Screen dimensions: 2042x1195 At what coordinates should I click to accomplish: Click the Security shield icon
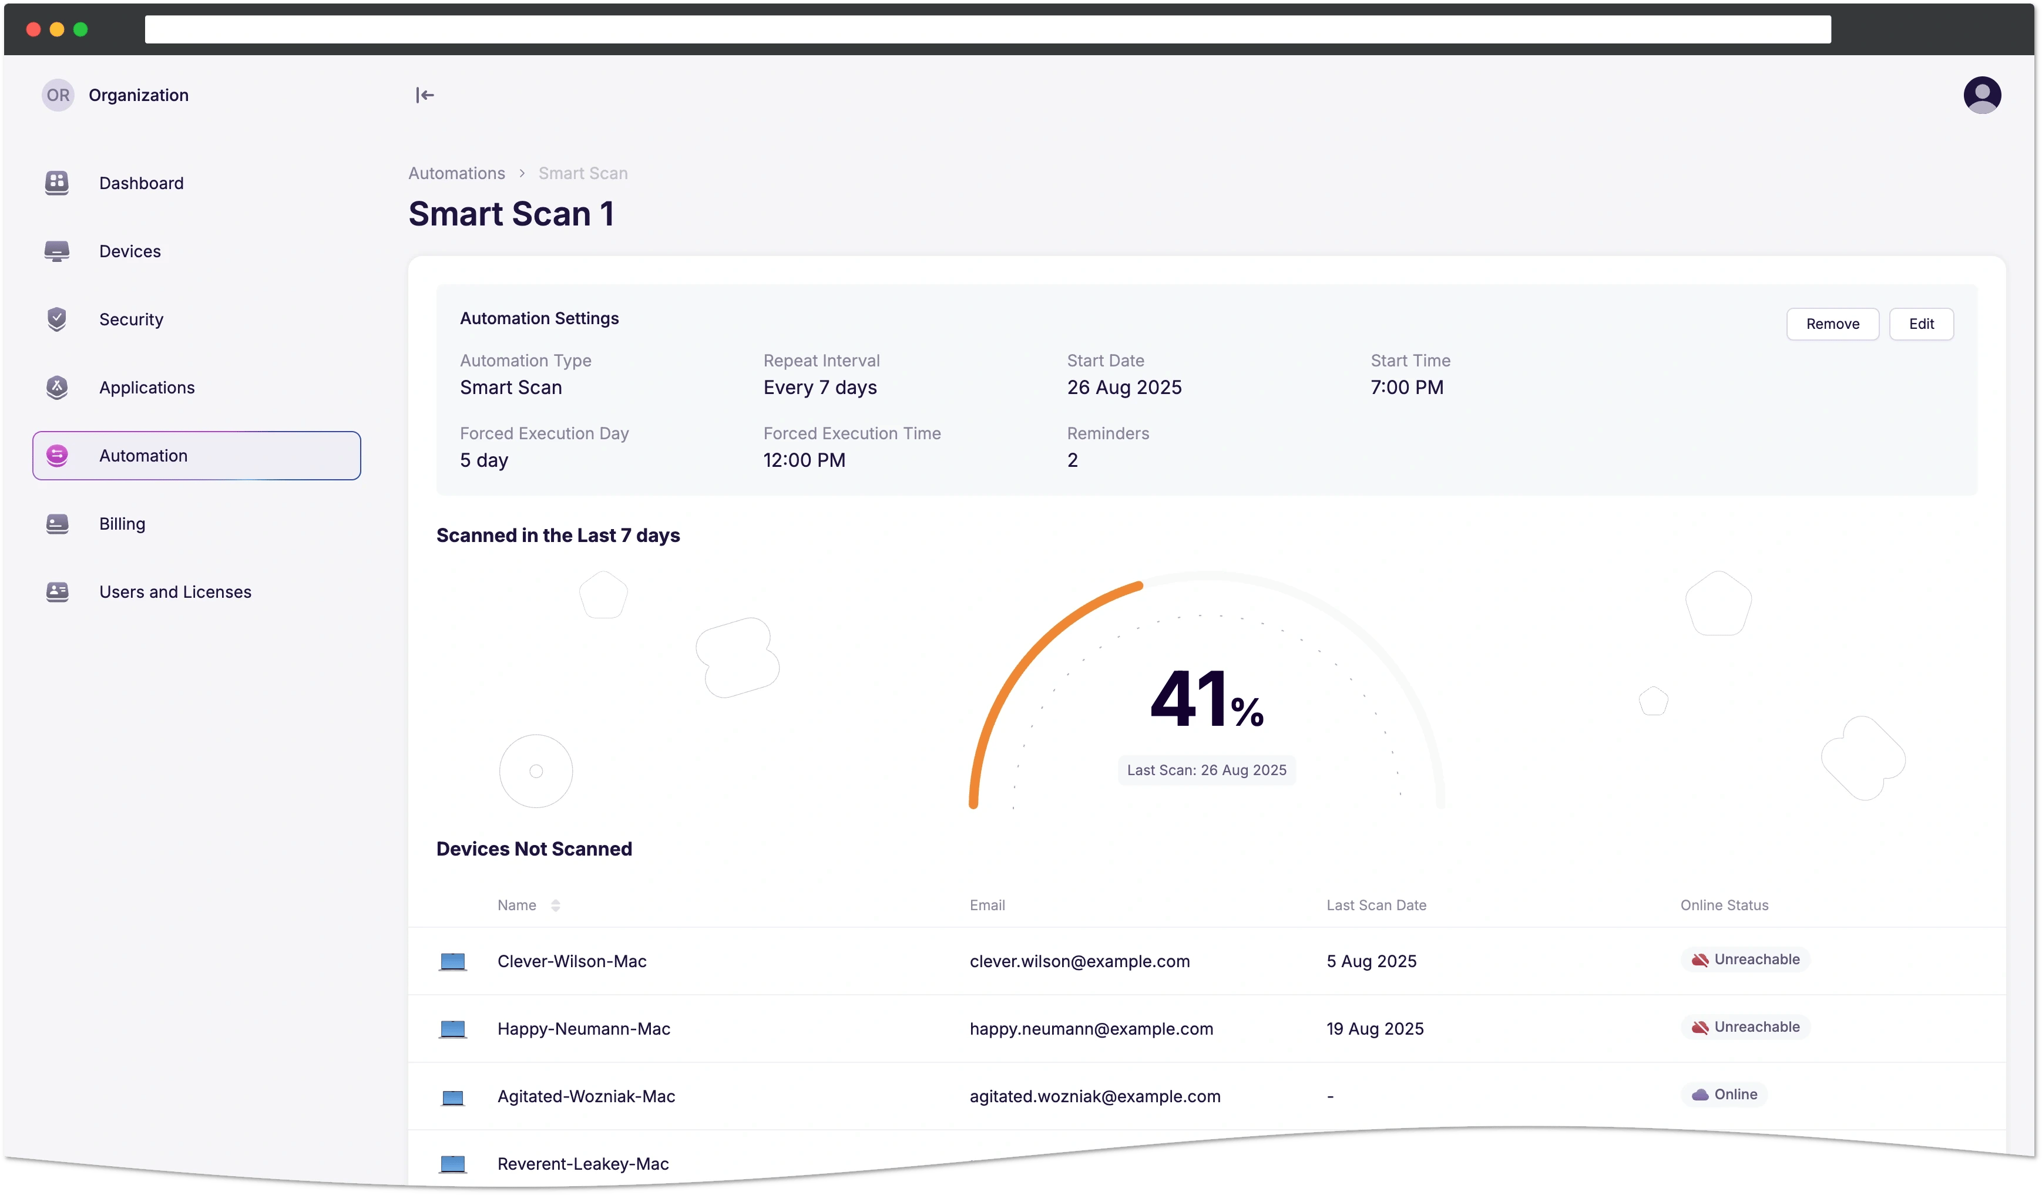pos(57,319)
